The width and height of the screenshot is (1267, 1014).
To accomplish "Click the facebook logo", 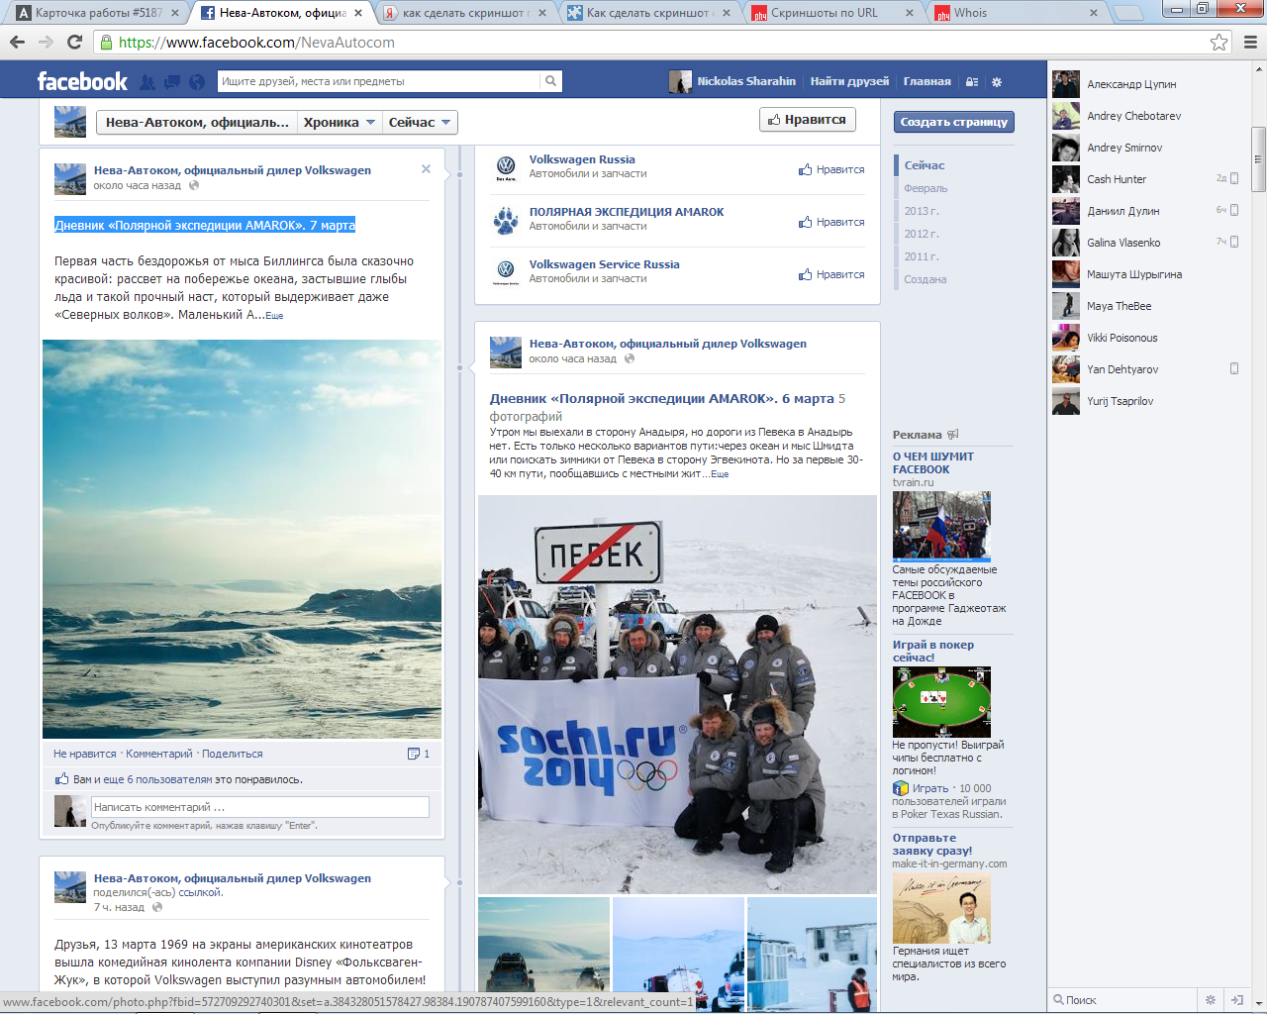I will coord(82,81).
